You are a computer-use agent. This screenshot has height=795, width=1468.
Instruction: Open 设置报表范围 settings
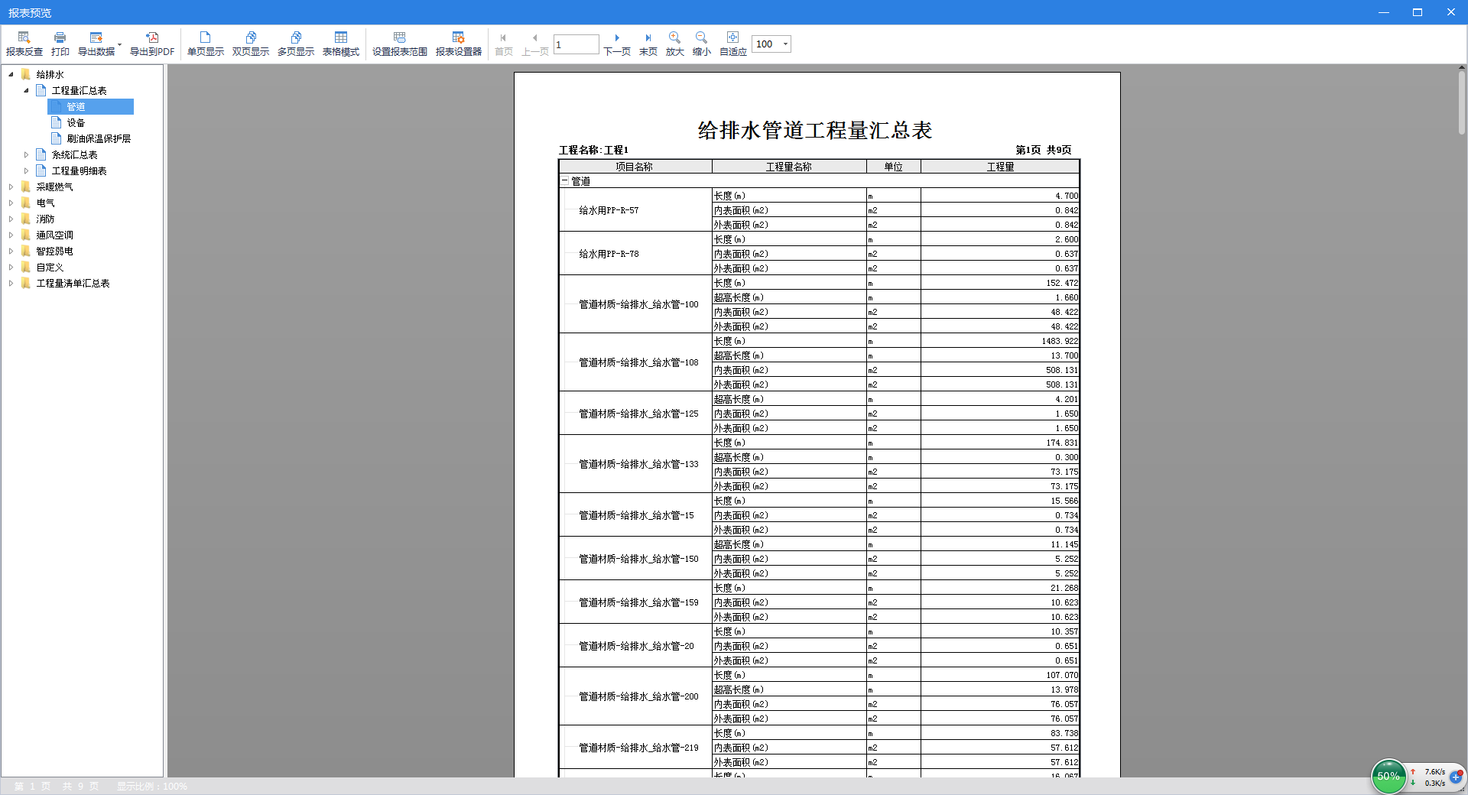[400, 44]
